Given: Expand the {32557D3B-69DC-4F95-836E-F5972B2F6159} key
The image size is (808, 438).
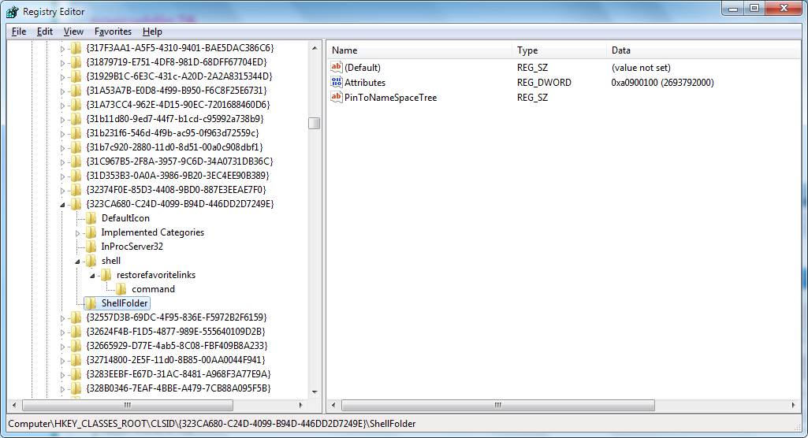Looking at the screenshot, I should pos(62,318).
